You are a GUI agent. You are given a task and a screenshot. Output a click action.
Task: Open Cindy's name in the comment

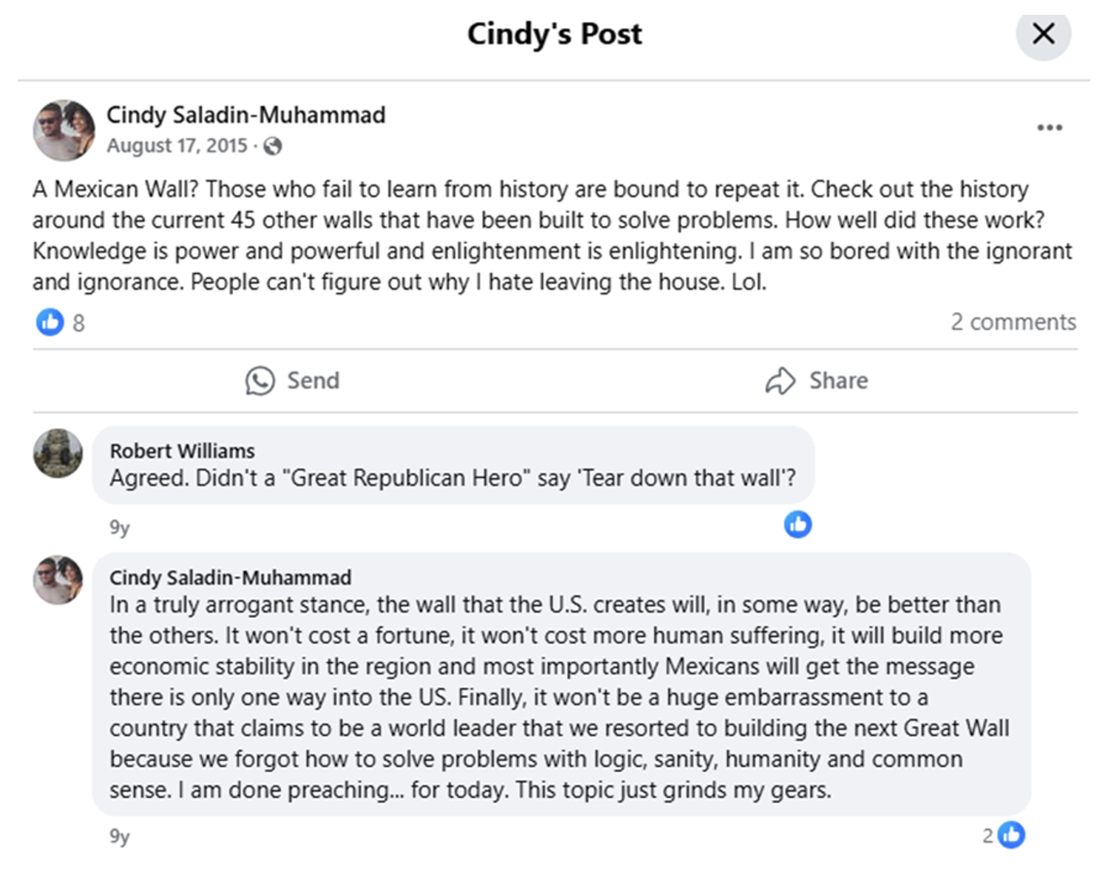pos(231,578)
